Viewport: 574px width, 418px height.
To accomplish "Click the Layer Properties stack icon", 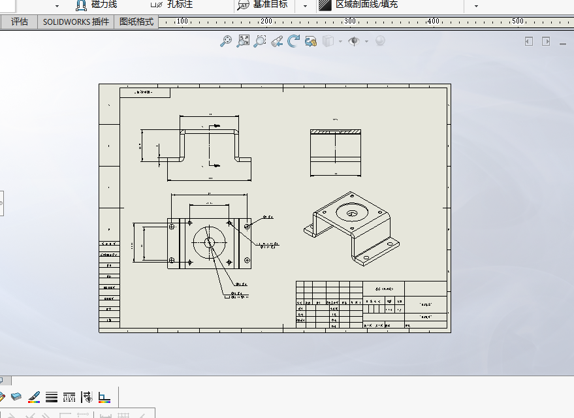I will 16,396.
